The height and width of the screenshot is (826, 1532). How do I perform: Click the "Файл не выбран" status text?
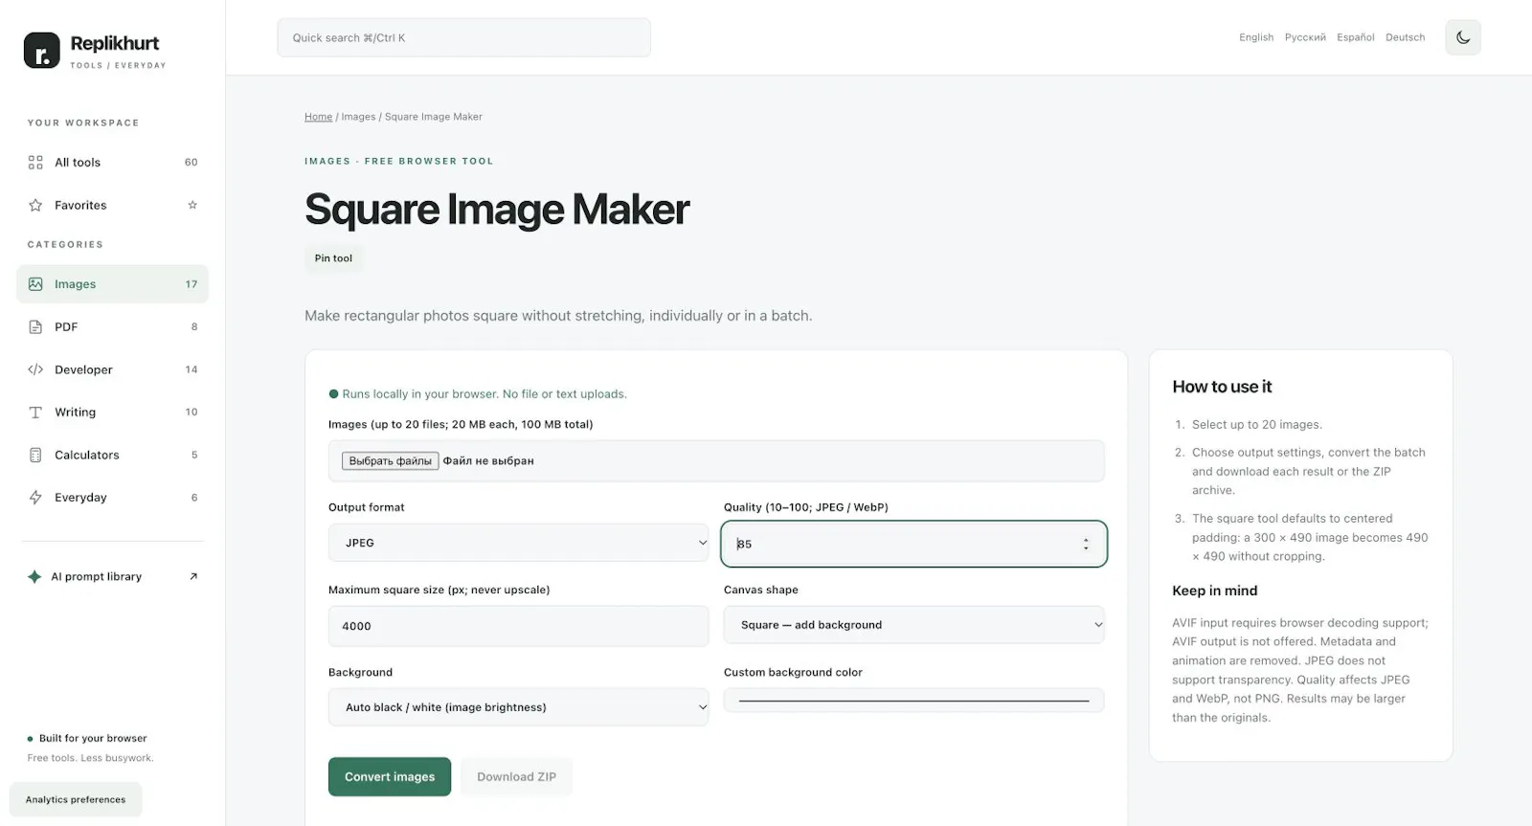point(488,461)
